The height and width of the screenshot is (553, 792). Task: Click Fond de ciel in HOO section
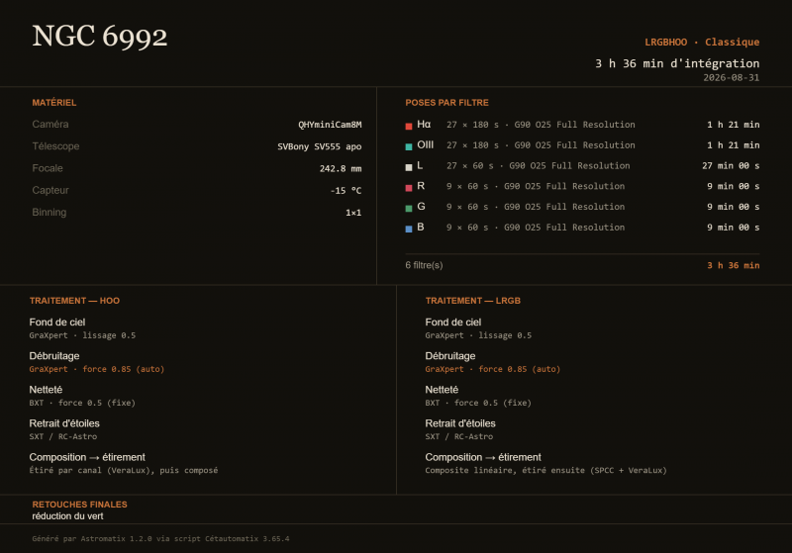(57, 322)
